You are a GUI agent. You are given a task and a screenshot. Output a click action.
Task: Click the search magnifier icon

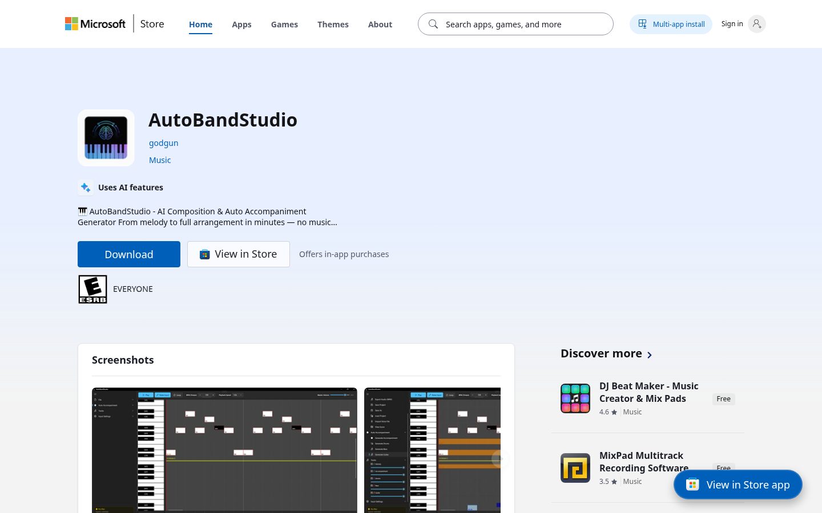(x=433, y=24)
